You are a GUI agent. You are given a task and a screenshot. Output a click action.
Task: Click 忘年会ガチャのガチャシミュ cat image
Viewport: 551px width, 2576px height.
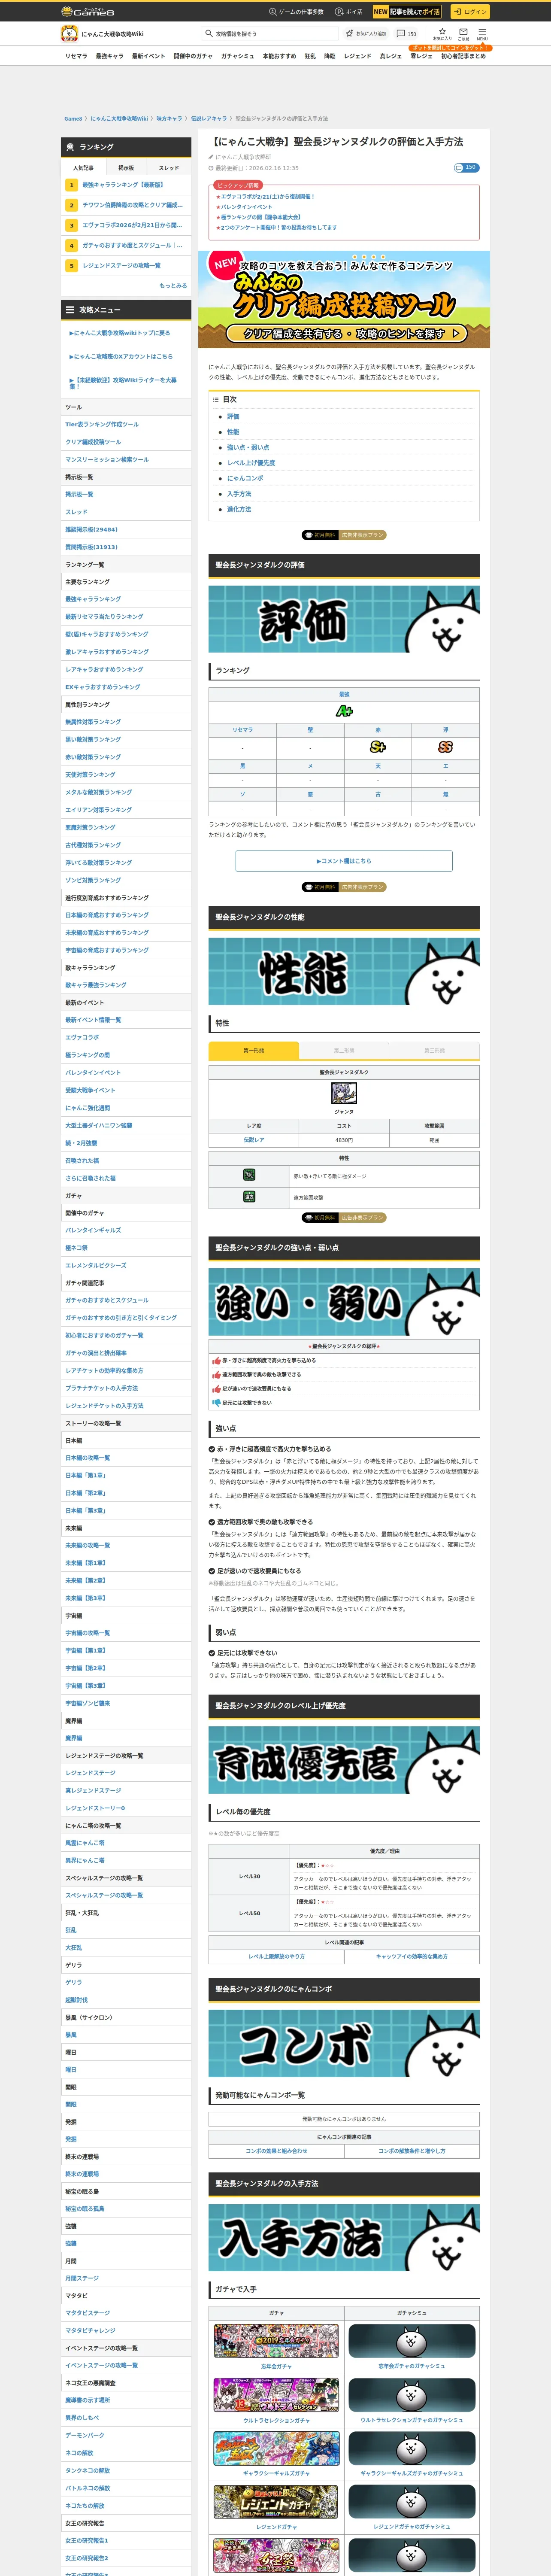coord(411,2341)
